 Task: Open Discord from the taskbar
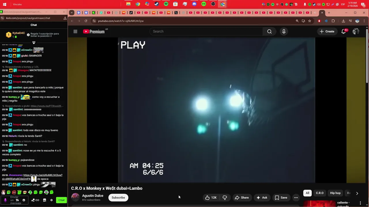tap(194, 4)
